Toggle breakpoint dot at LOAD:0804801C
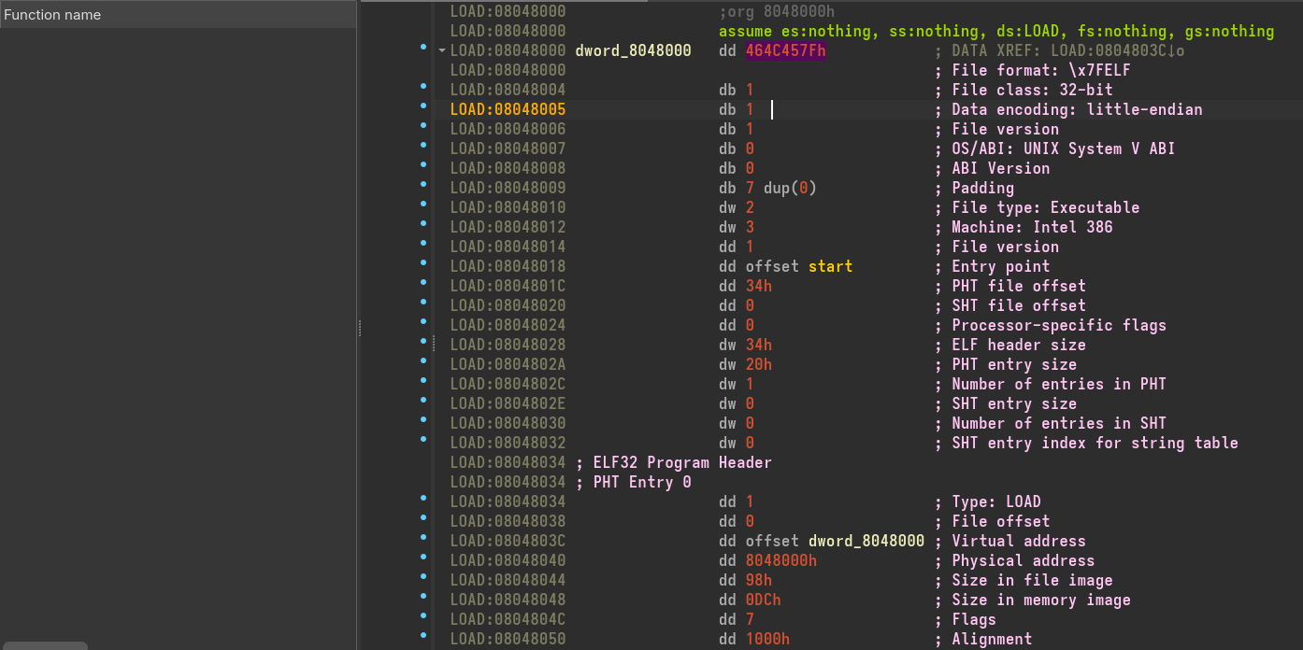This screenshot has width=1303, height=650. click(423, 282)
